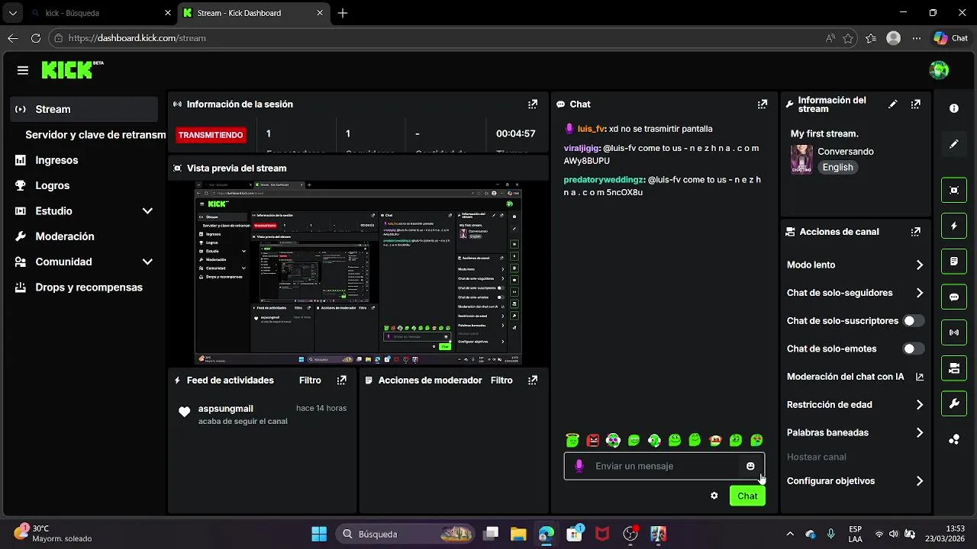Toggle the chat bubble widget icon
The width and height of the screenshot is (977, 549).
[x=954, y=297]
